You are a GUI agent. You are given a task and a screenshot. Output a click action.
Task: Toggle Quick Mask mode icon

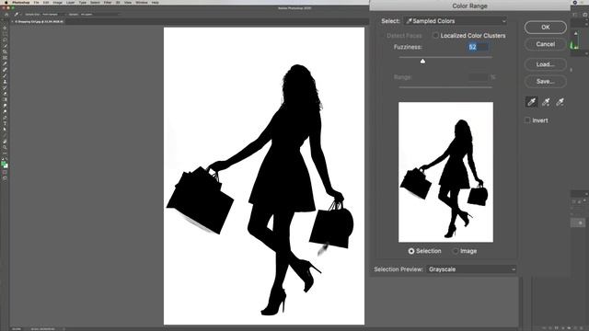[x=5, y=173]
